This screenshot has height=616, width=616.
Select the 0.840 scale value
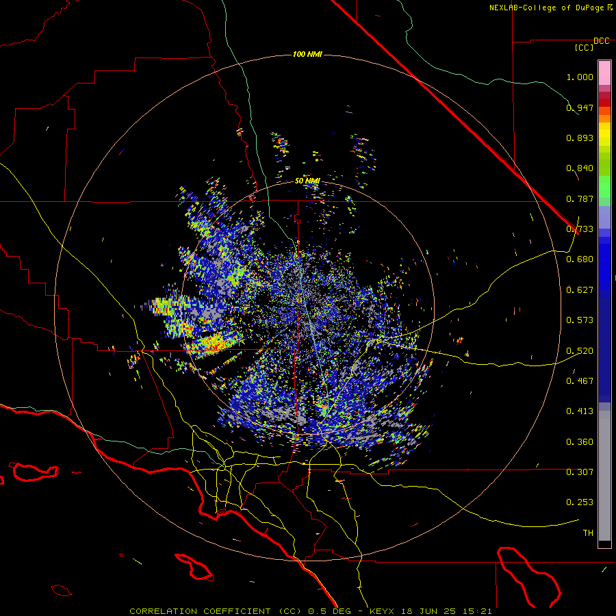point(580,168)
